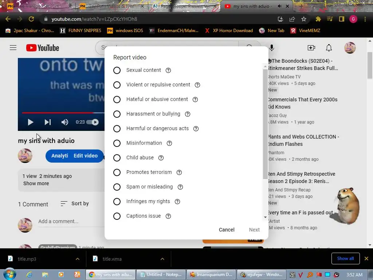The height and width of the screenshot is (280, 373).
Task: Select Promotes terrorism radio button
Action: point(117,172)
